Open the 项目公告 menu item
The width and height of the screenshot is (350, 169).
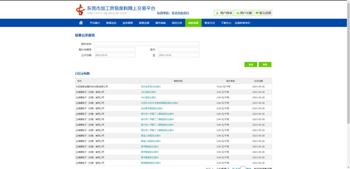(177, 23)
